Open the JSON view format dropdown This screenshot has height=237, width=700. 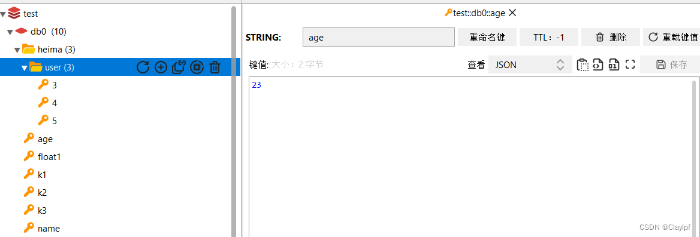point(530,64)
